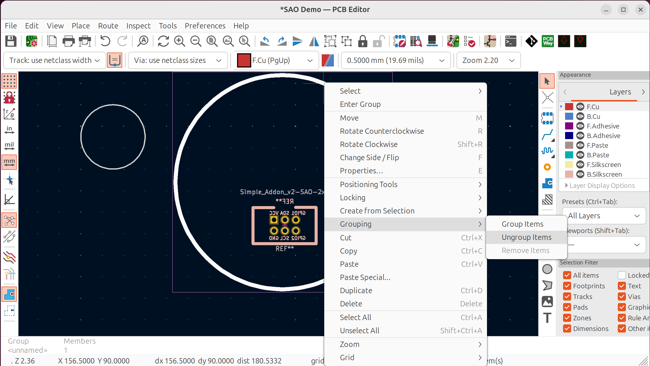Click the Layers tab label
Viewport: 650px width, 366px height.
point(620,92)
